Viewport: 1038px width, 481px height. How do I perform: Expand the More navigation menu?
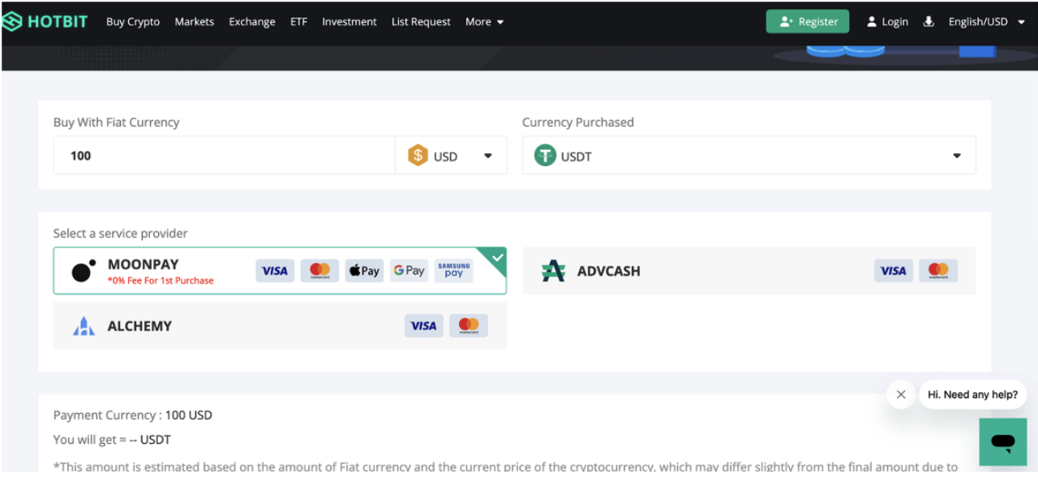484,22
